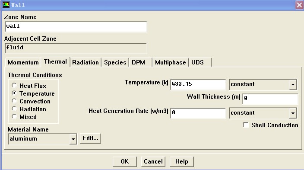Click the Temperature value field 433.15
The height and width of the screenshot is (170, 304).
click(x=198, y=84)
